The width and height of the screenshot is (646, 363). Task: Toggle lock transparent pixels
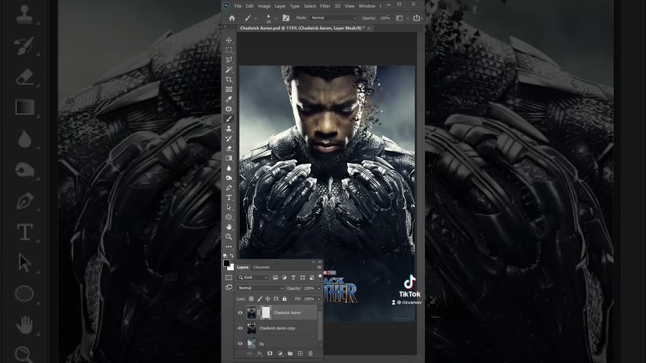coord(251,299)
